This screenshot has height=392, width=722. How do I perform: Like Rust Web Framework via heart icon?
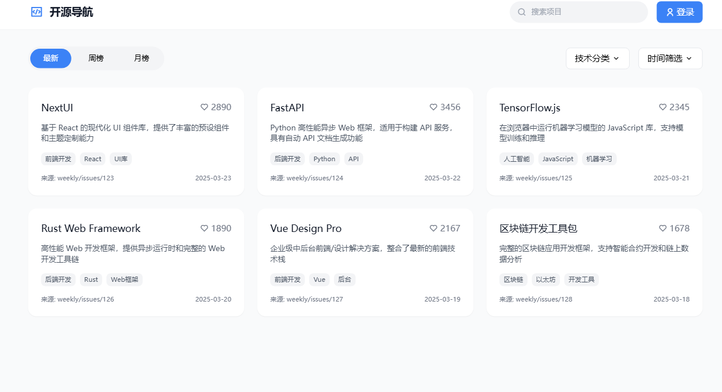204,228
